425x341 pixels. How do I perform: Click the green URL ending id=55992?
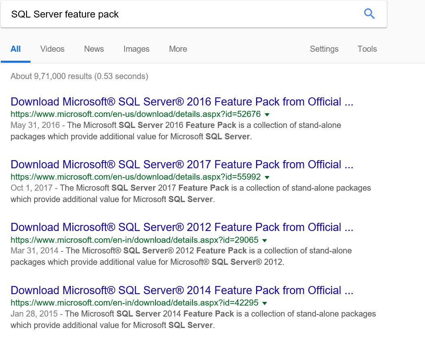coord(136,177)
